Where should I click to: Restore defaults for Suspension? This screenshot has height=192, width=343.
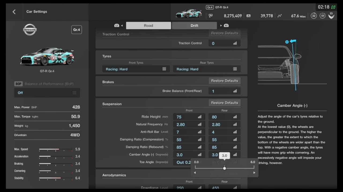click(x=225, y=103)
